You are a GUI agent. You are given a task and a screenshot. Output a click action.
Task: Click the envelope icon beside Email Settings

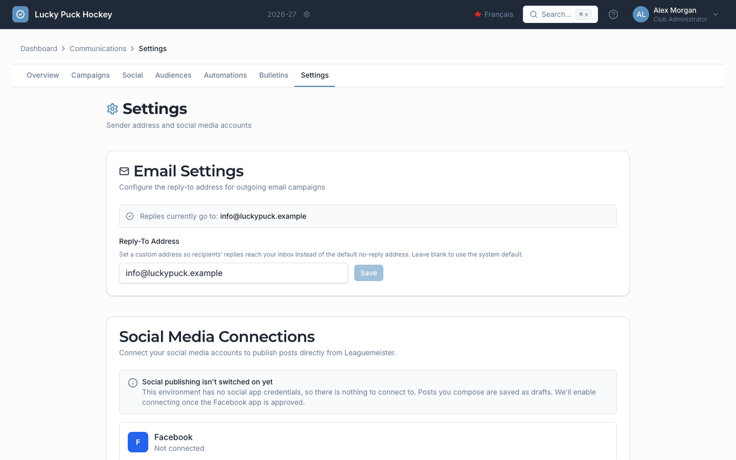click(124, 171)
